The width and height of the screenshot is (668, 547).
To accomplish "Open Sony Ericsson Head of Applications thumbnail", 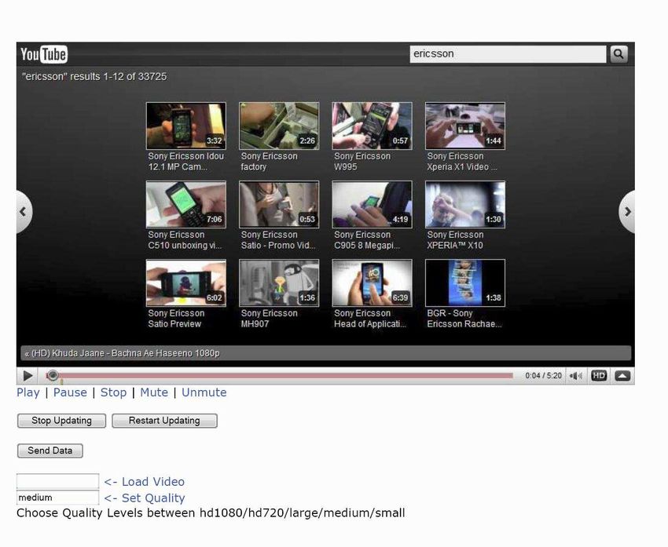I will (372, 283).
